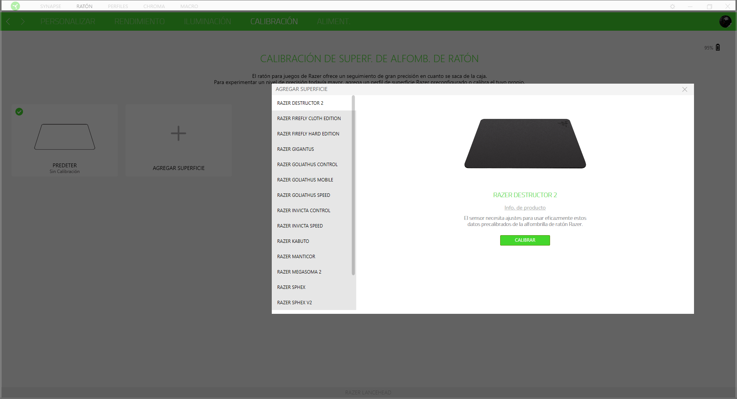Viewport: 737px width, 399px height.
Task: Select Razer Sphex surface
Action: (312, 287)
